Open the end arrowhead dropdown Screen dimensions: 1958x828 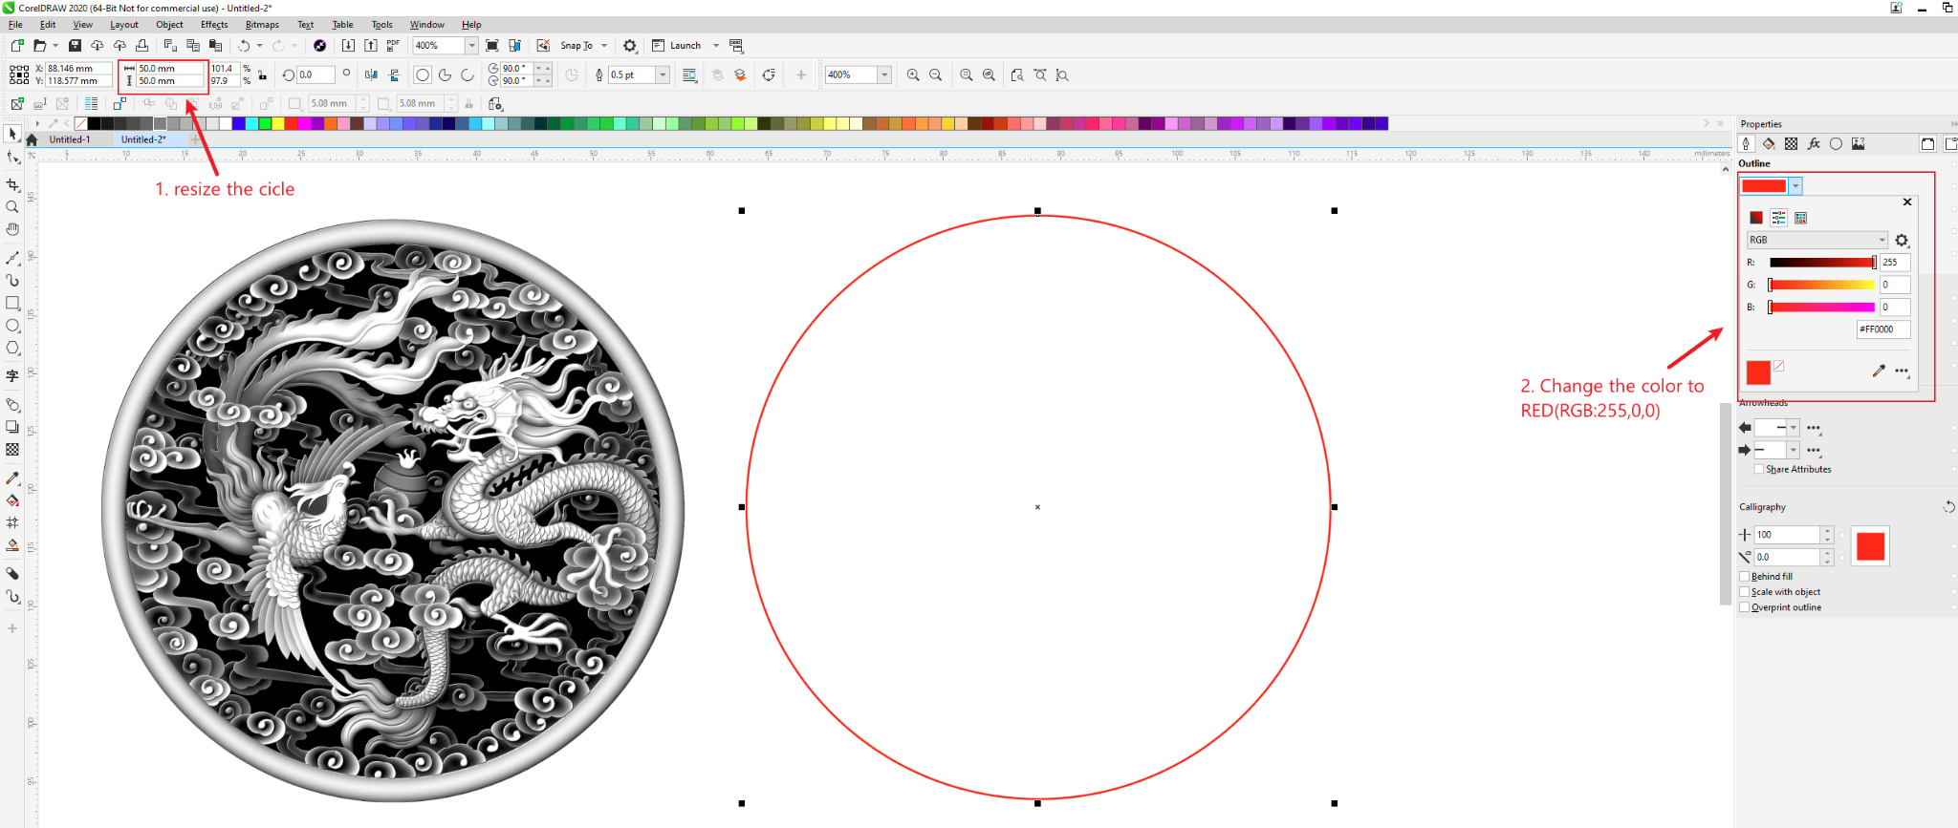tap(1794, 450)
